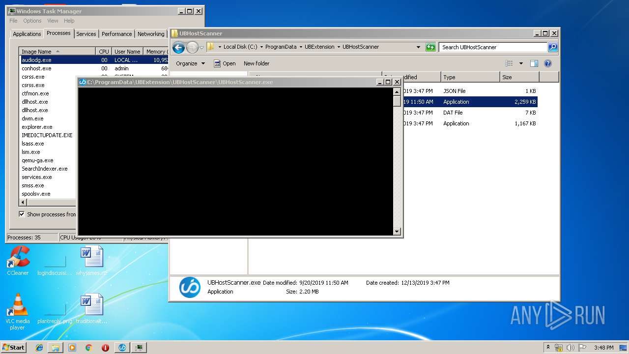629x354 pixels.
Task: Expand the arrow before ProgramData in the breadcrumb
Action: pyautogui.click(x=261, y=47)
